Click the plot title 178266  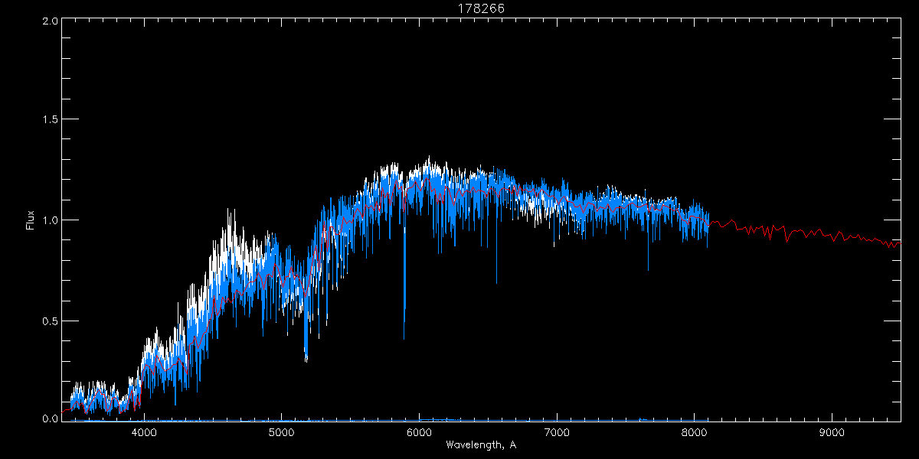tap(482, 8)
